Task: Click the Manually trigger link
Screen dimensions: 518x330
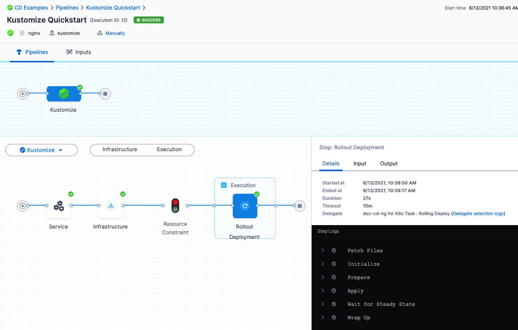Action: [x=115, y=33]
